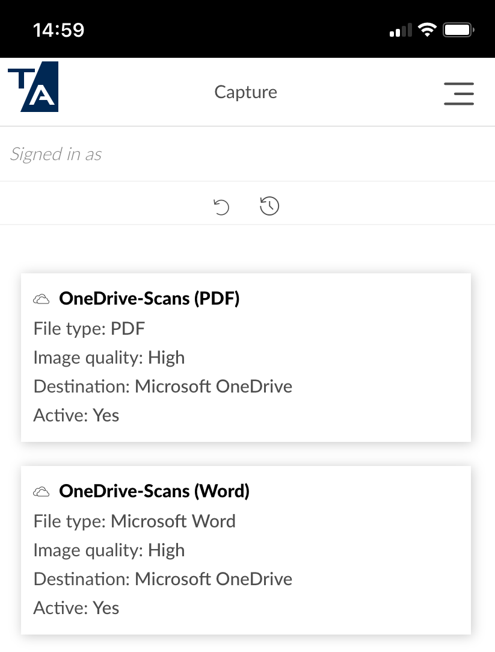The width and height of the screenshot is (495, 652).
Task: Open the hamburger menu
Action: pos(459,95)
